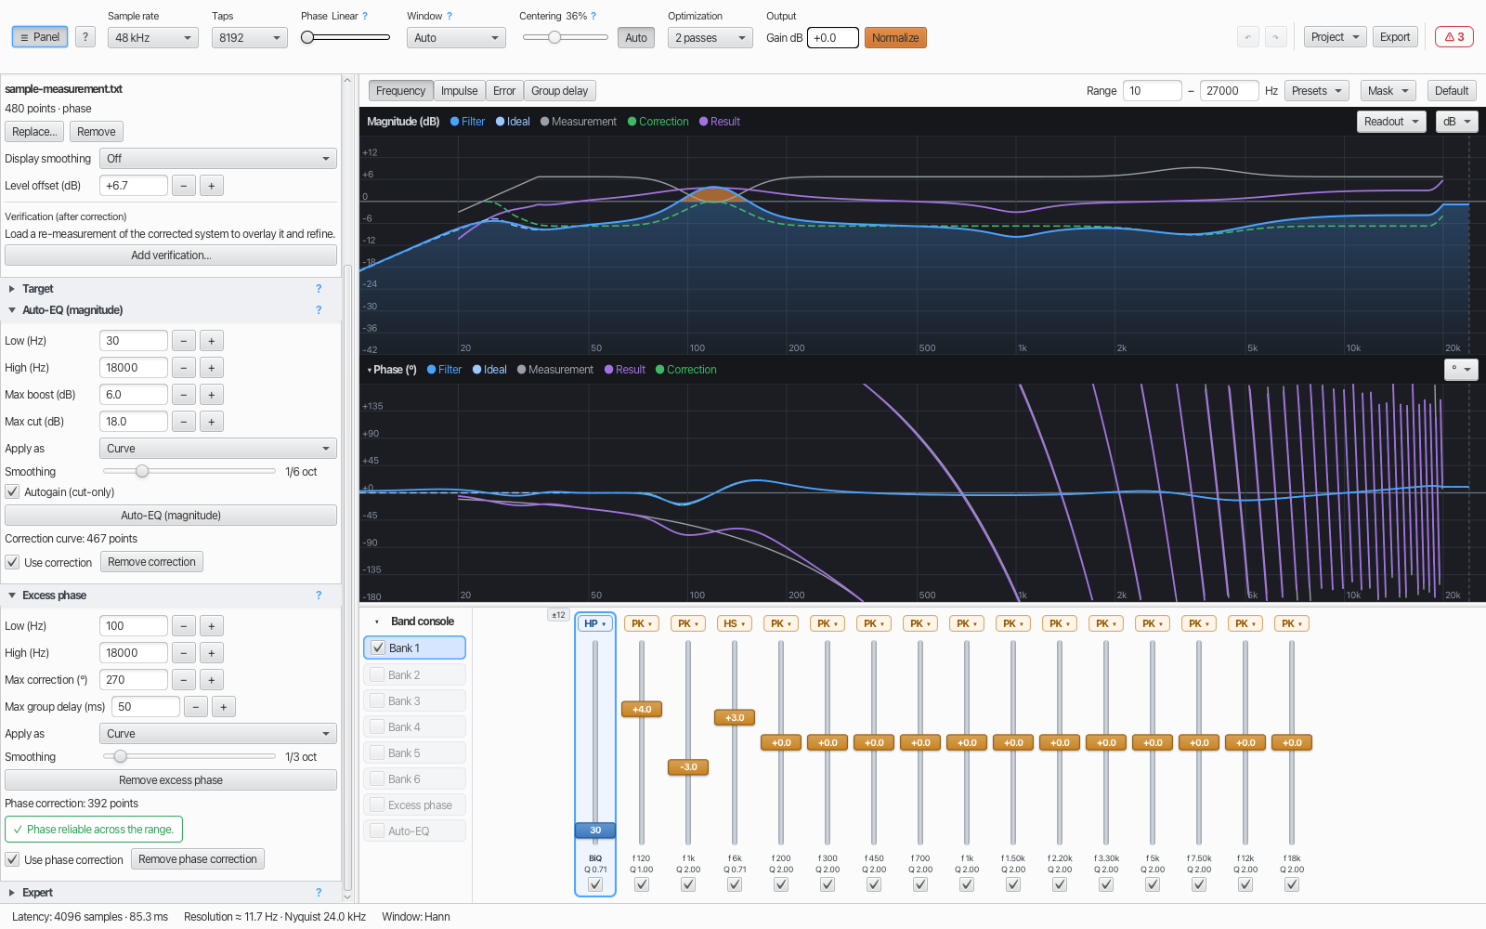
Task: Toggle Result legend dot in Phase plot
Action: pos(609,370)
